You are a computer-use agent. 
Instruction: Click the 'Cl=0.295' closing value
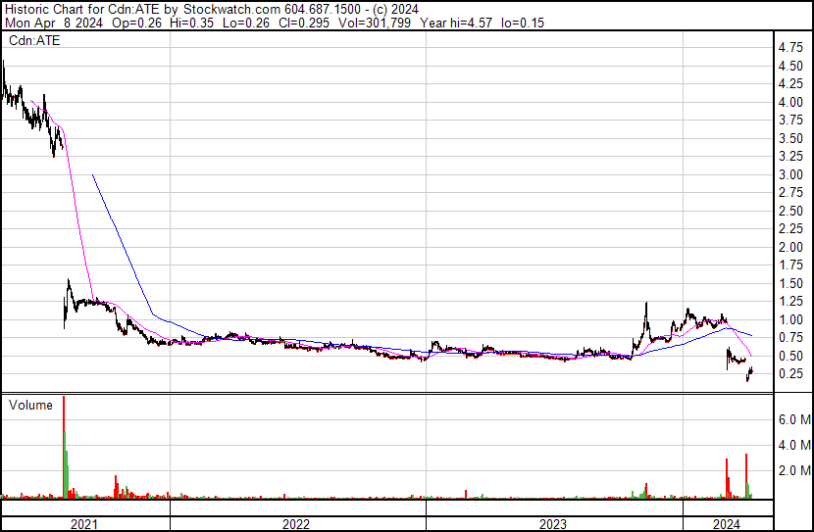point(304,23)
